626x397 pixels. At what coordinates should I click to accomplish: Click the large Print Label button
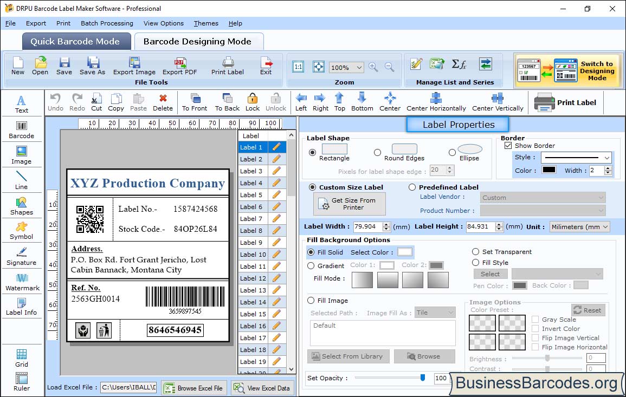point(565,102)
